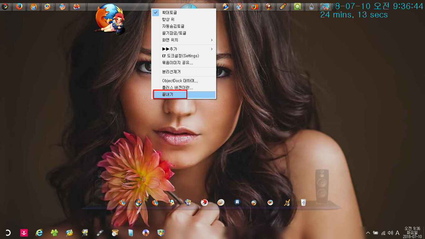
Task: Open the green magnifier icon in top dock
Action: pyautogui.click(x=297, y=6)
